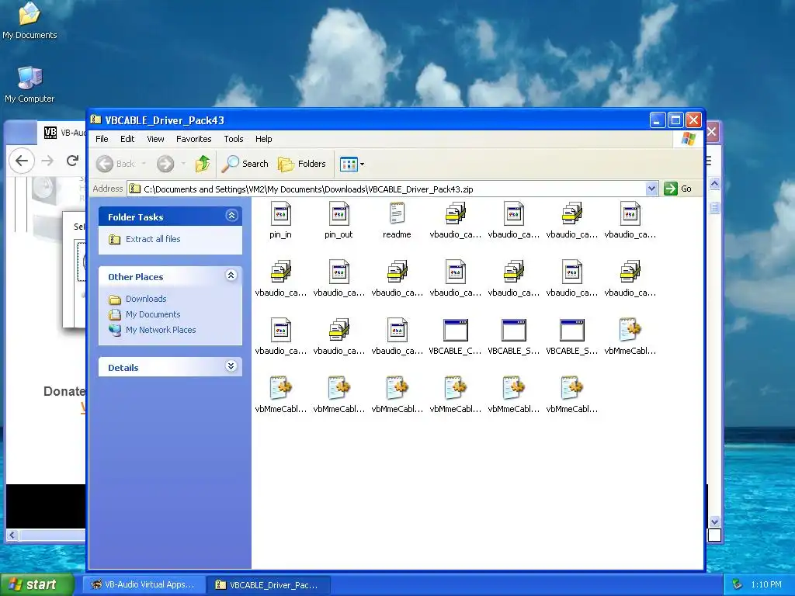Open My Documents from Other Places
795x596 pixels.
tap(153, 314)
